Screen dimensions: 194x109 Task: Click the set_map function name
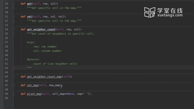(x=32, y=85)
